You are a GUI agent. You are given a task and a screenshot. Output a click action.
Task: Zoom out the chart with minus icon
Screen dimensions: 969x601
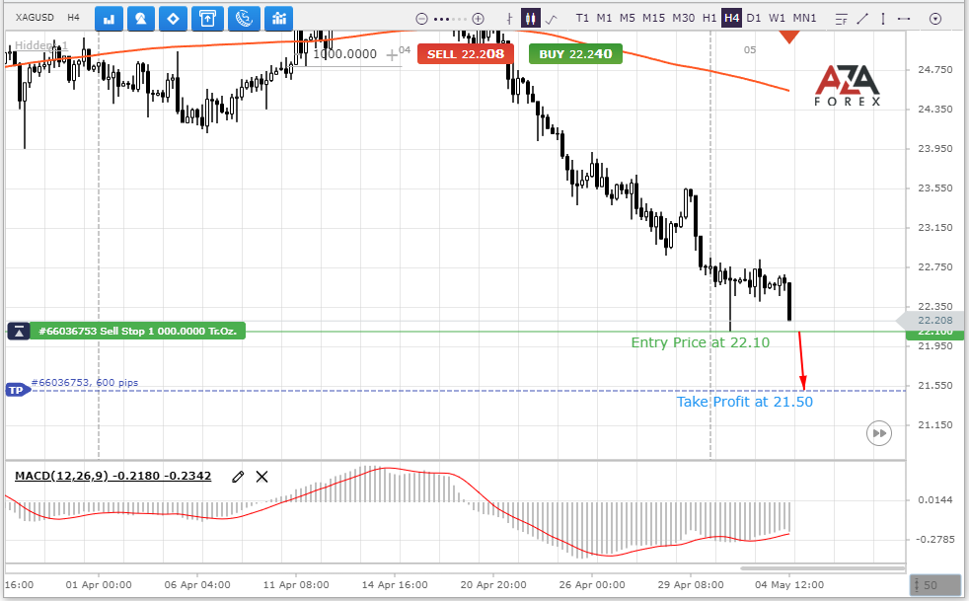421,19
